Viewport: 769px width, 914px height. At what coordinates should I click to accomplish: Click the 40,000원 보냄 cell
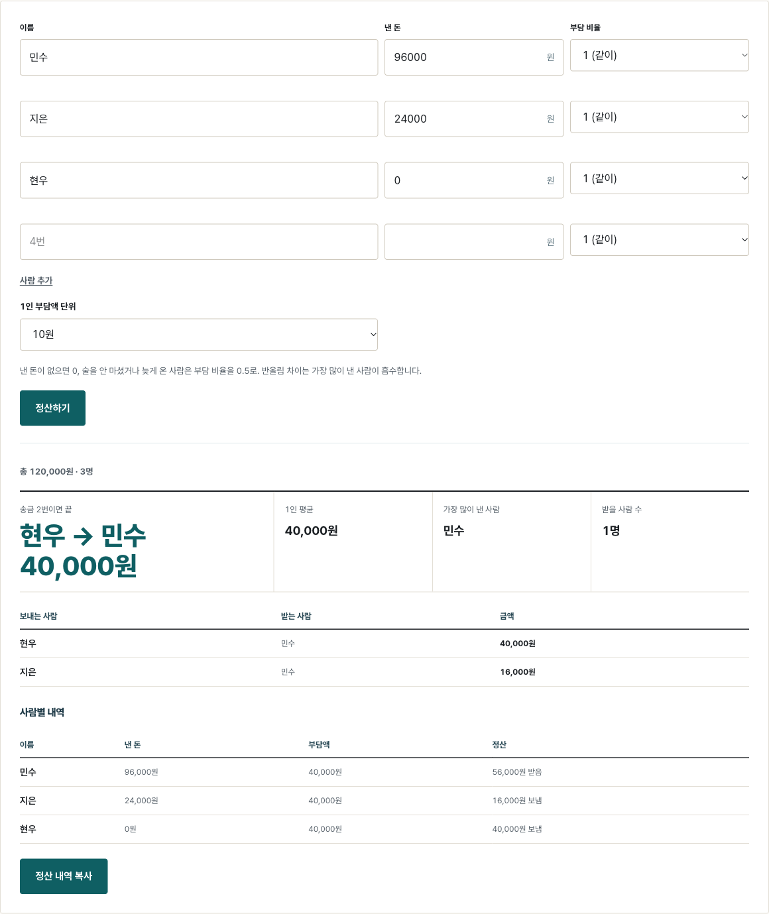click(x=517, y=829)
